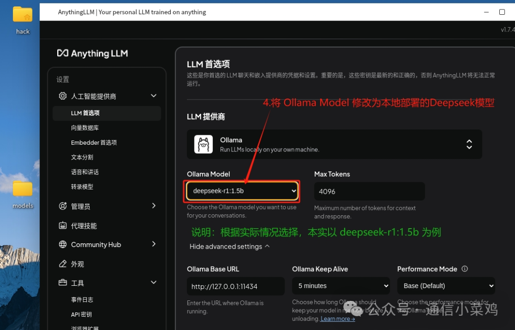The width and height of the screenshot is (515, 330).
Task: Click the Max Tokens input field
Action: tap(369, 191)
